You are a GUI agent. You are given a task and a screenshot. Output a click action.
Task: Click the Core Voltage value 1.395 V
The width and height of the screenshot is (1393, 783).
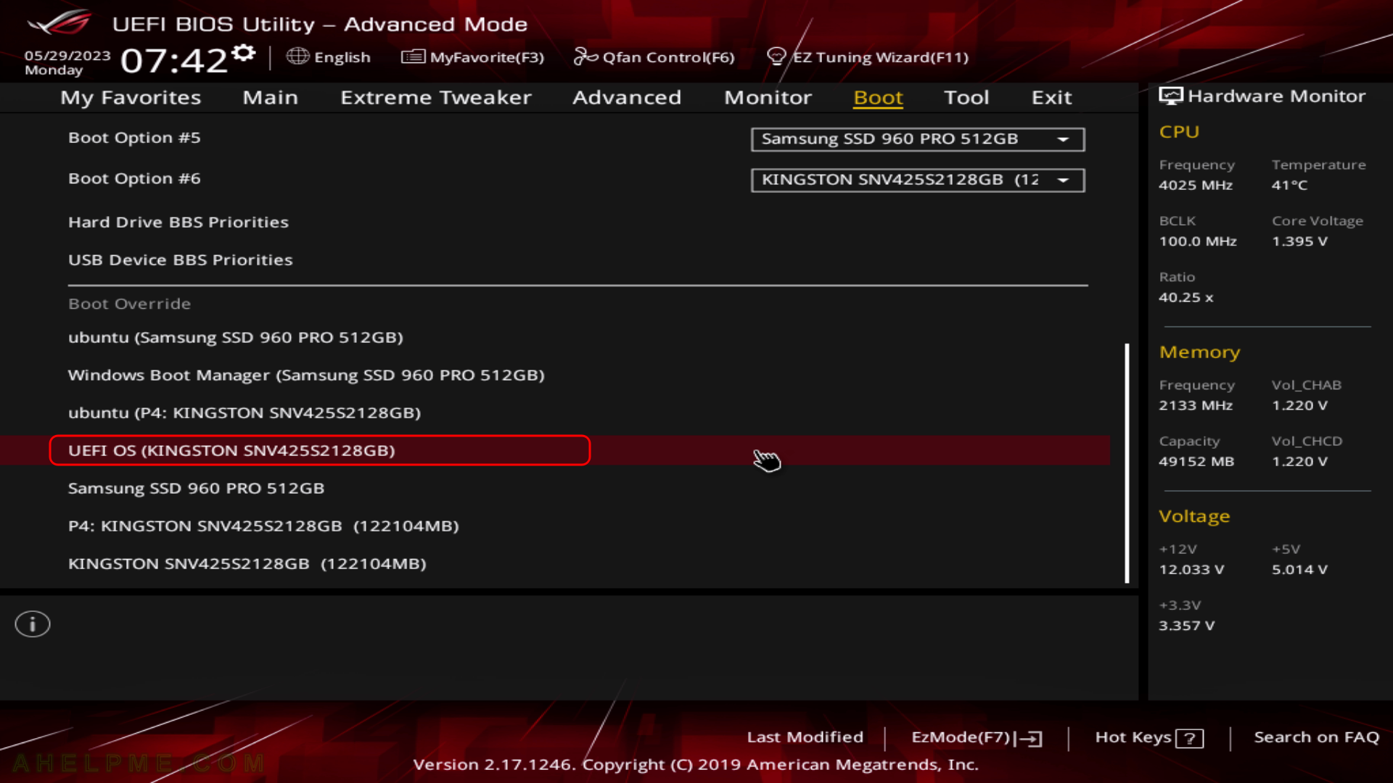(x=1299, y=241)
